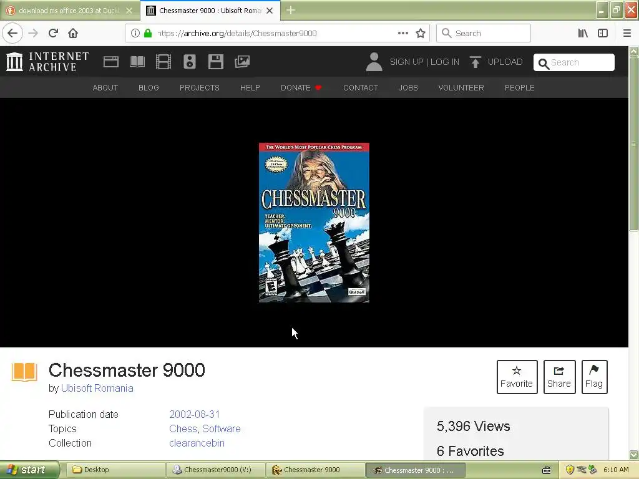Select the Chessmaster 9000 : Ubisoft tab
The width and height of the screenshot is (639, 479).
point(210,11)
